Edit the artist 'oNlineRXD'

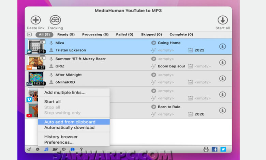click(65, 82)
